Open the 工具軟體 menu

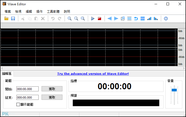coord(53,11)
